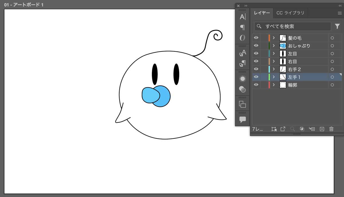Switch to the CC ライブラリ tab
The image size is (344, 197).
290,13
